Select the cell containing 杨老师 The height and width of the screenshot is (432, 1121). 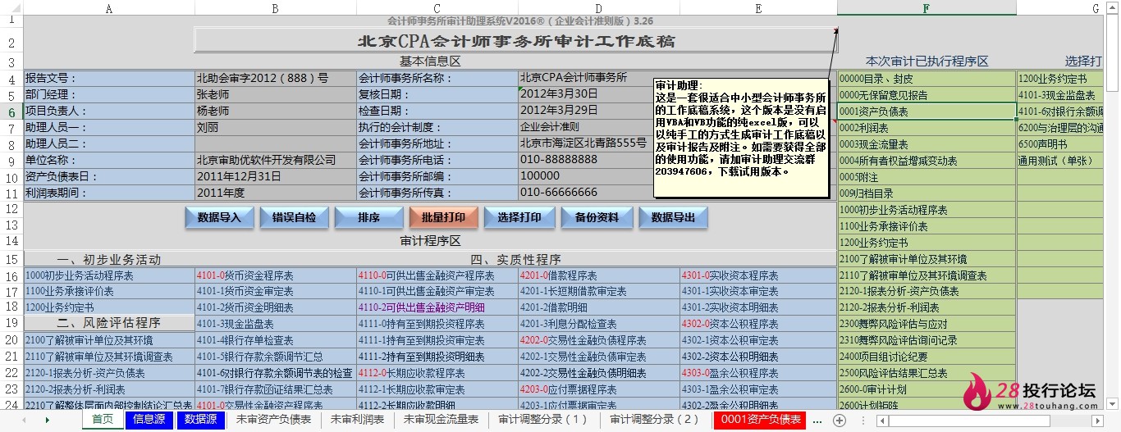[x=275, y=111]
